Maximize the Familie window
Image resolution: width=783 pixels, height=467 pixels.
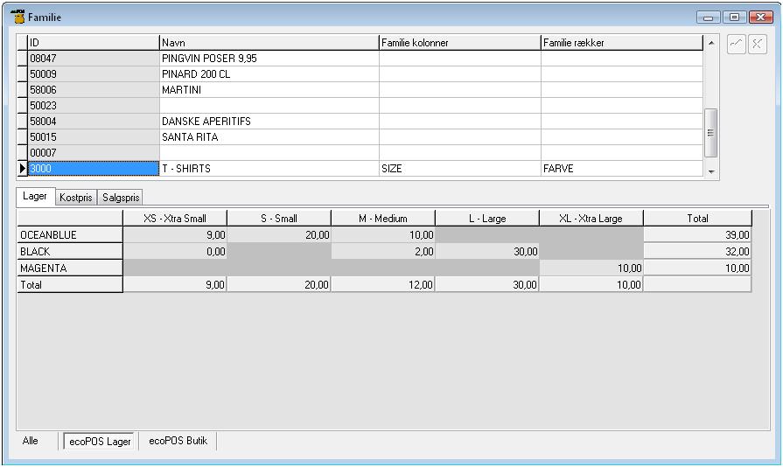pyautogui.click(x=735, y=17)
